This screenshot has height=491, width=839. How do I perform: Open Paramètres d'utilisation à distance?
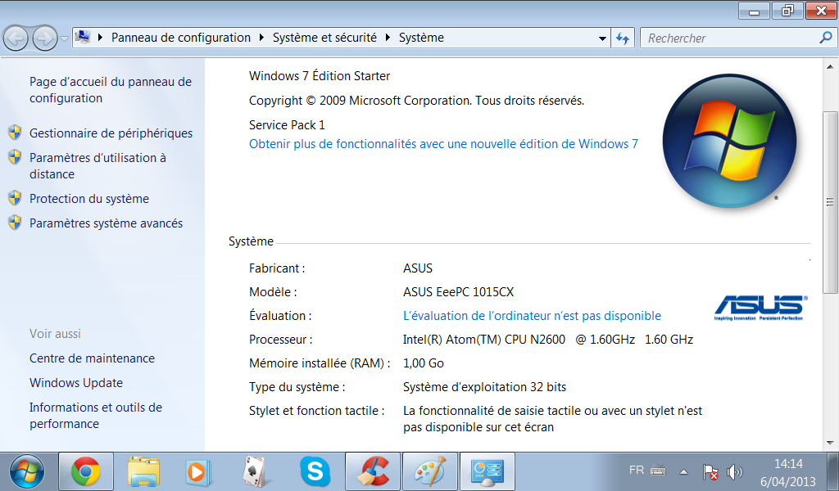(x=98, y=165)
